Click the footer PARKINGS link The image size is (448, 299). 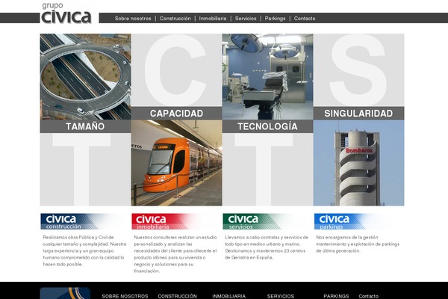pos(336,296)
